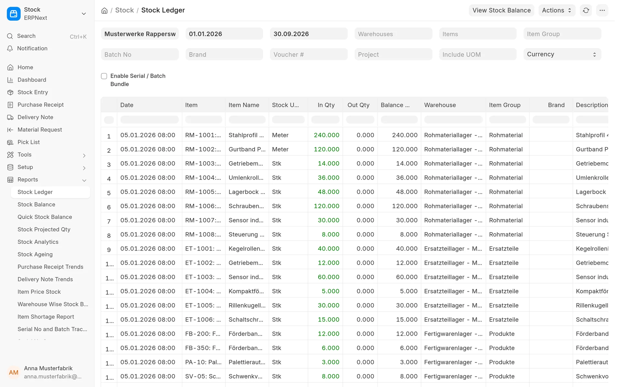619x387 pixels.
Task: Click the Tools wrench icon
Action: (x=10, y=155)
